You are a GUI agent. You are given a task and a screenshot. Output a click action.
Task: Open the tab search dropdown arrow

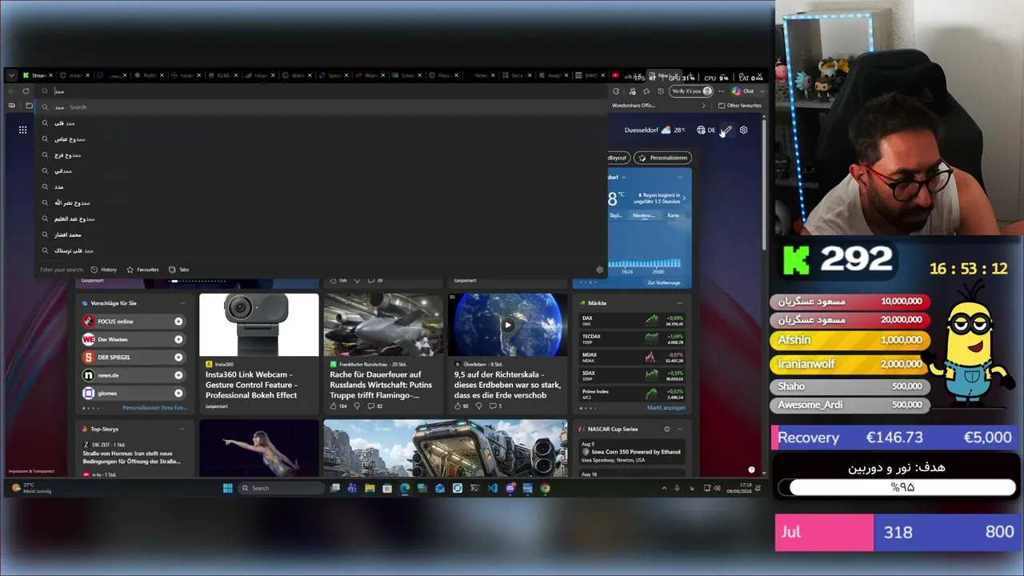click(11, 76)
